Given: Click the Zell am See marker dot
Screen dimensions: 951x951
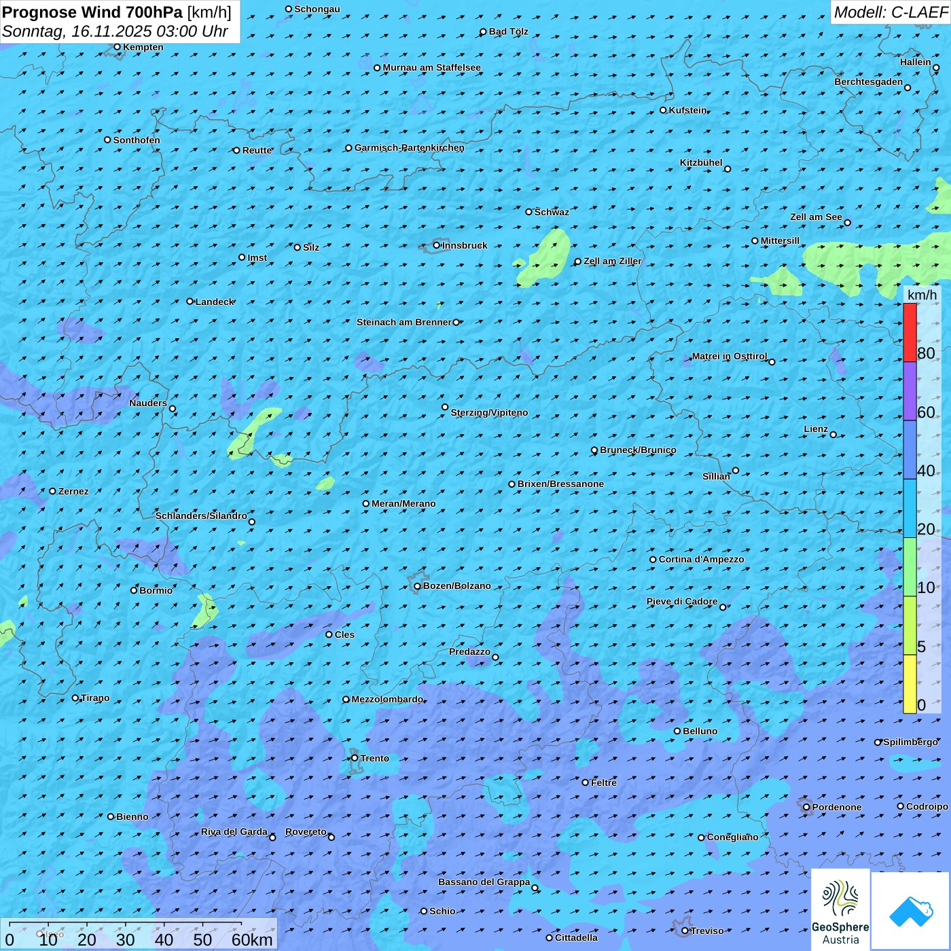Looking at the screenshot, I should 847,222.
